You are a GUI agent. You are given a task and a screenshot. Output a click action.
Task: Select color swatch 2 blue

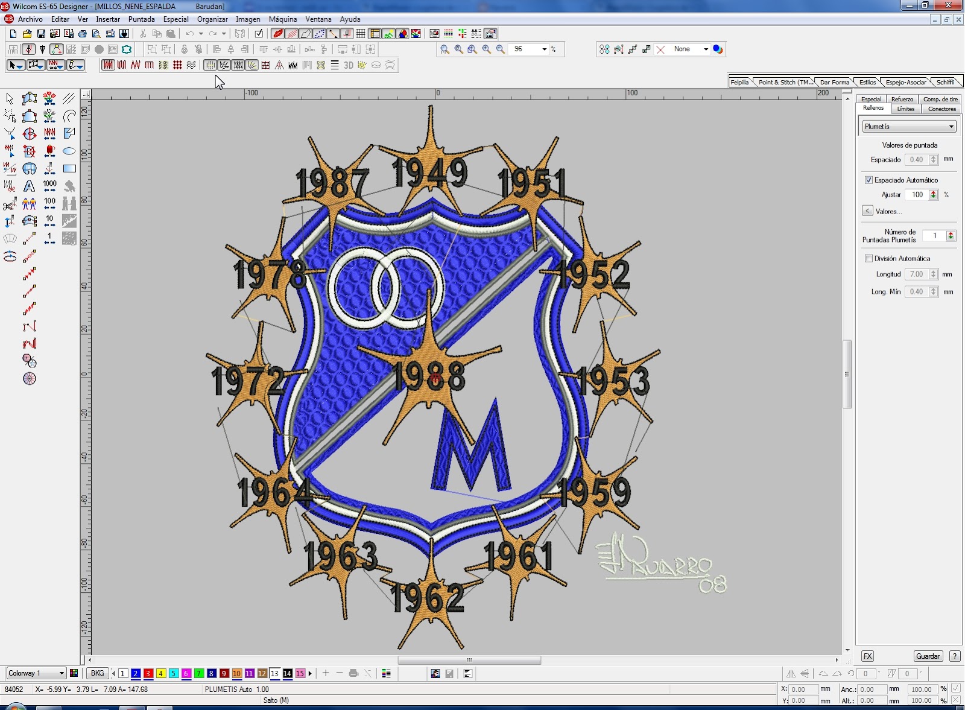point(136,673)
